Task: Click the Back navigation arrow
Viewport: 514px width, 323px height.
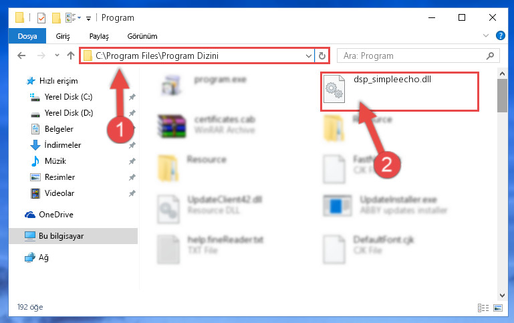Action: point(21,56)
